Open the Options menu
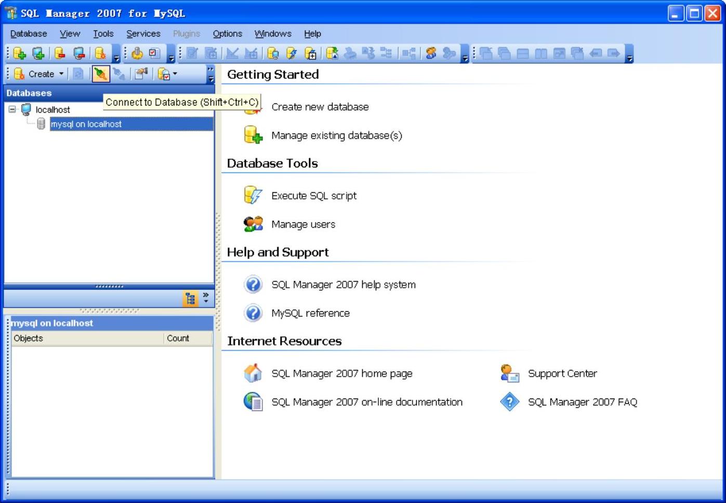 click(228, 33)
